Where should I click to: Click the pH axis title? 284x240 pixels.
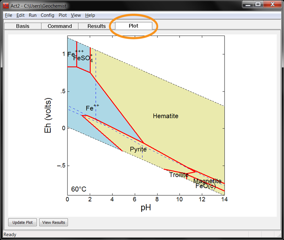pyautogui.click(x=146, y=208)
